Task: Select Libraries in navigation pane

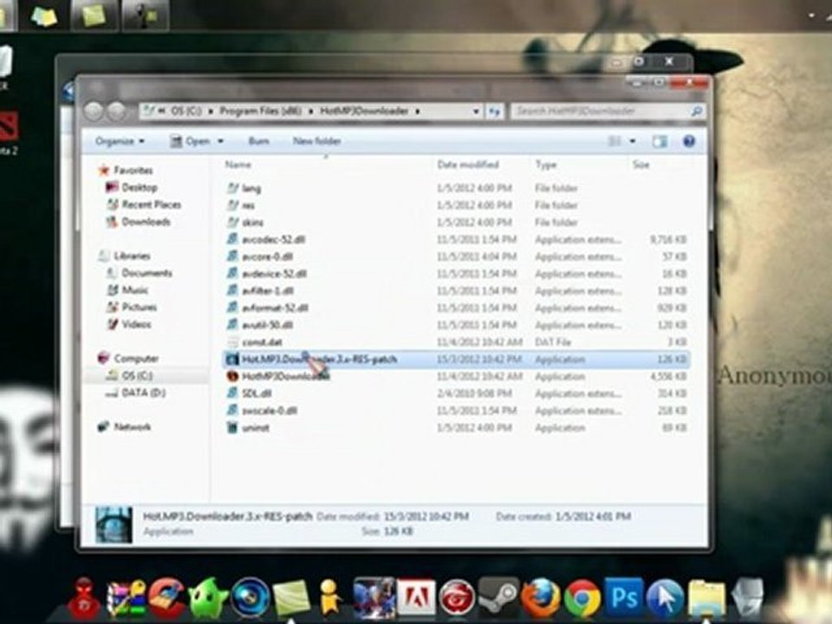Action: pos(132,256)
